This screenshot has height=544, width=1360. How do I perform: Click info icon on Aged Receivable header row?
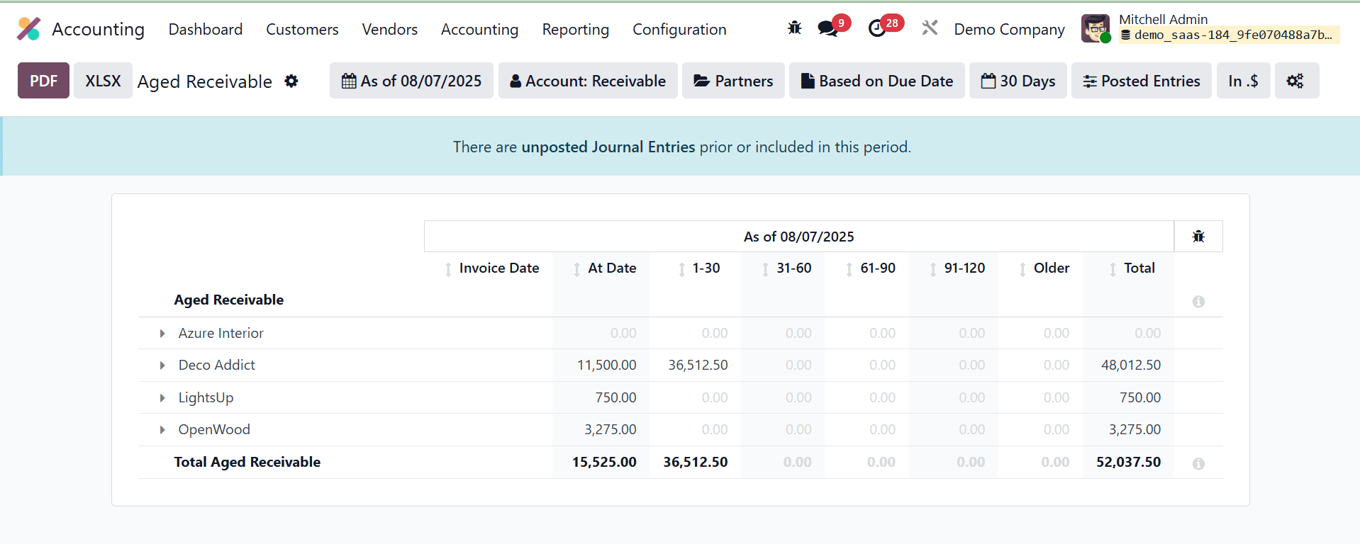click(1198, 302)
